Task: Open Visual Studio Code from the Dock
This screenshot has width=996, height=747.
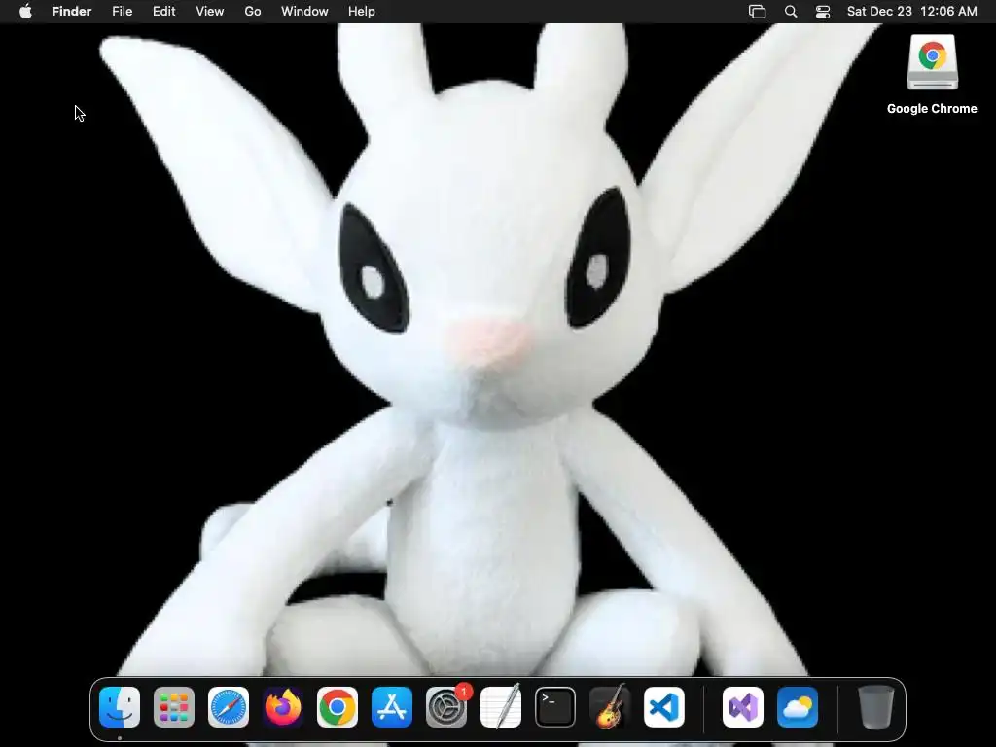Action: [x=664, y=707]
